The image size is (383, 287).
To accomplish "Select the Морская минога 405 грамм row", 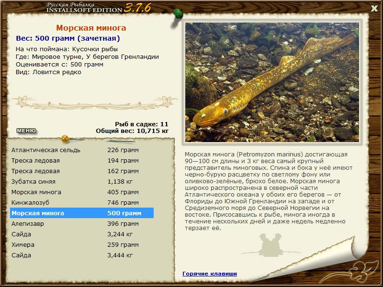I will pos(82,192).
